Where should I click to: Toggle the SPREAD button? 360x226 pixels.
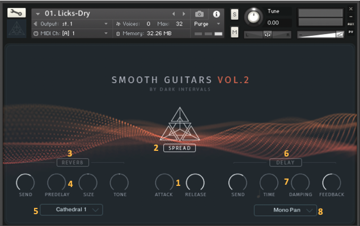click(180, 148)
